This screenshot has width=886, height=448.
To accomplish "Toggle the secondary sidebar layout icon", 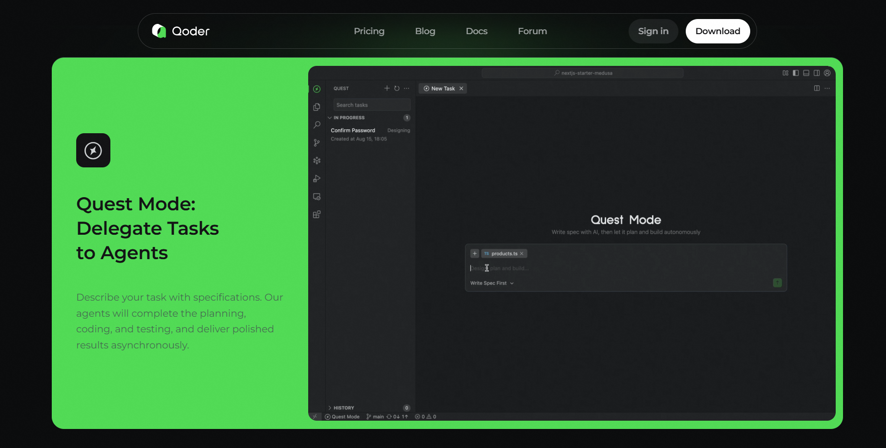I will 817,73.
